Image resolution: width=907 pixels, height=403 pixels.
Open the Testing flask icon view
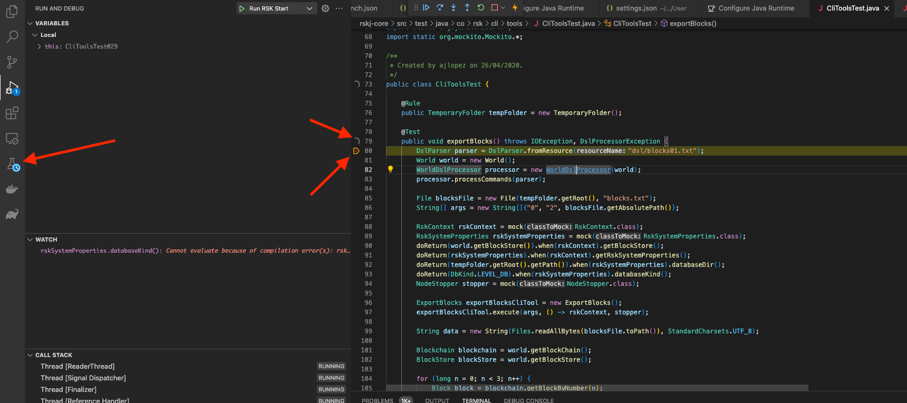(x=13, y=164)
